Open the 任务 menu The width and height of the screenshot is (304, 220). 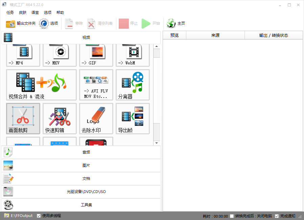coord(10,12)
